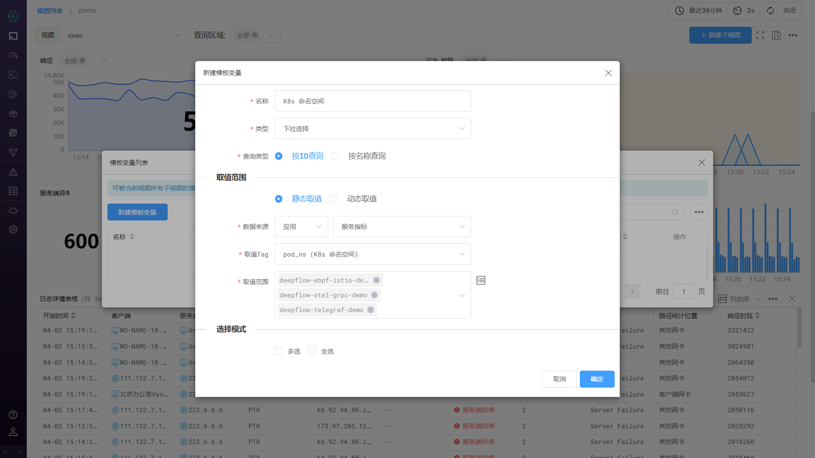Enable the 多选 checkbox under 选择模式
The height and width of the screenshot is (458, 815).
(x=278, y=351)
